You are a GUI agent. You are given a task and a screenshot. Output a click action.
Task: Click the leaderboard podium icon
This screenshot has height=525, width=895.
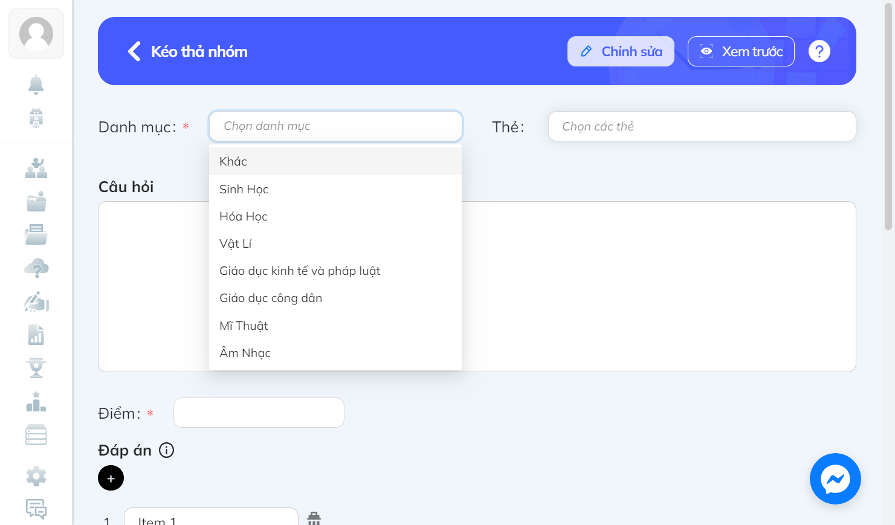tap(36, 402)
